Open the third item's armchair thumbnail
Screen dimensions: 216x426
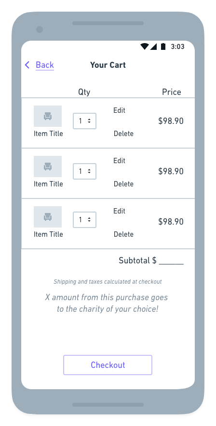[x=48, y=217]
